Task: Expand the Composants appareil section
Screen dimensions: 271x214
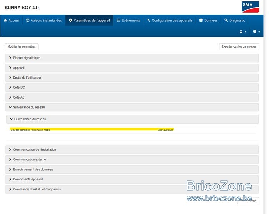Action: (132, 179)
